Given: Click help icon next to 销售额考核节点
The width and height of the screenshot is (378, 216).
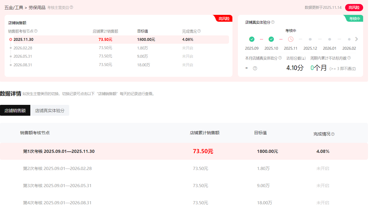Looking at the screenshot, I should click(36, 31).
